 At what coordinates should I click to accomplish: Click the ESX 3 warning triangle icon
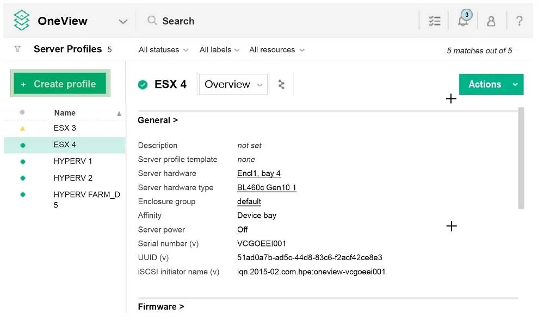[22, 129]
